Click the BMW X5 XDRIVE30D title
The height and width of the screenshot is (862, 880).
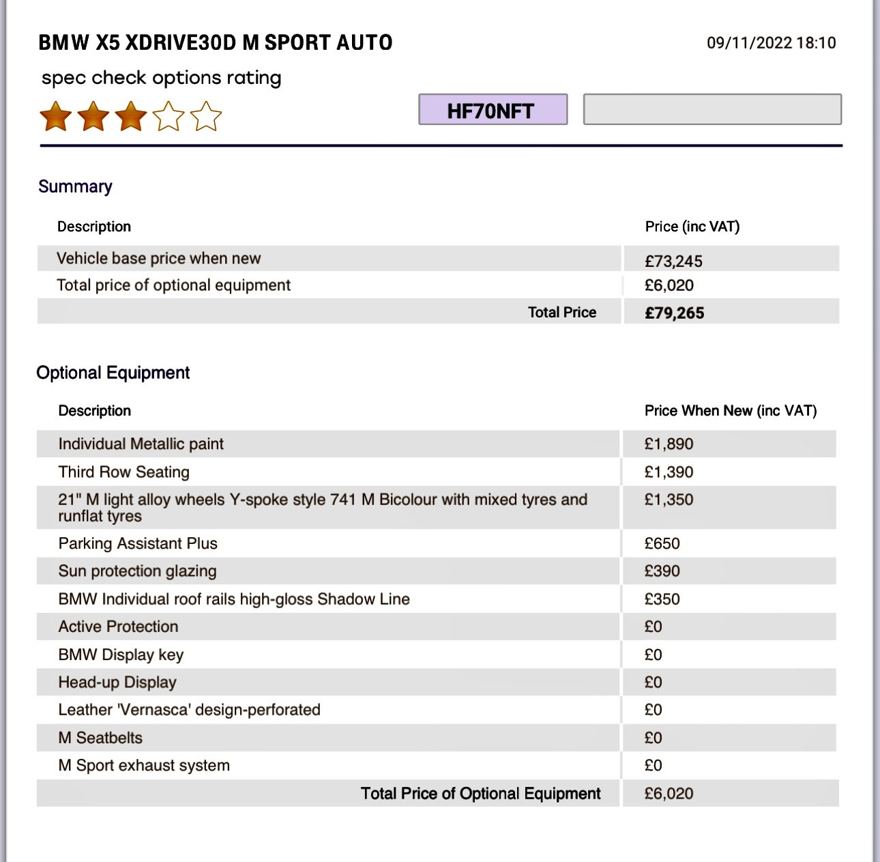click(x=216, y=43)
